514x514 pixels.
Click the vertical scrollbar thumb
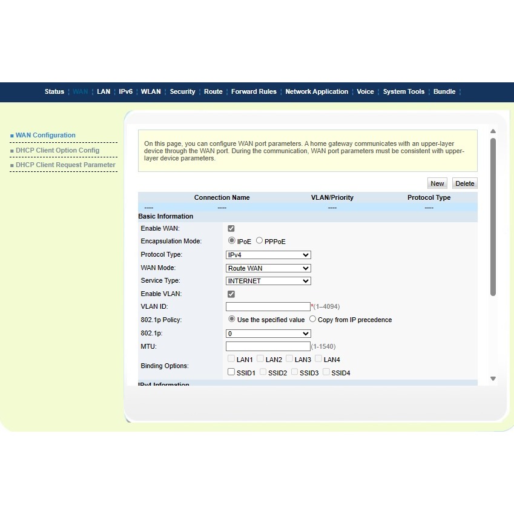(493, 216)
